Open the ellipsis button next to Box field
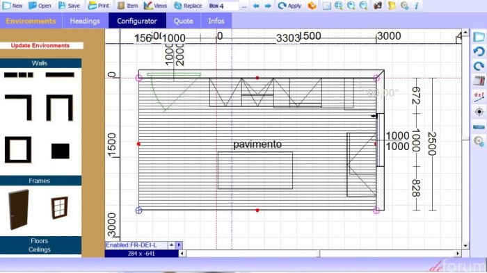Screen dimensions: 487x273 pos(244,6)
